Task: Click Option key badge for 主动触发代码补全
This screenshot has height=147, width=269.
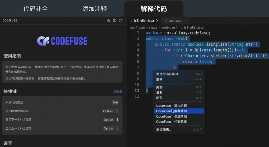Action: (x=108, y=111)
